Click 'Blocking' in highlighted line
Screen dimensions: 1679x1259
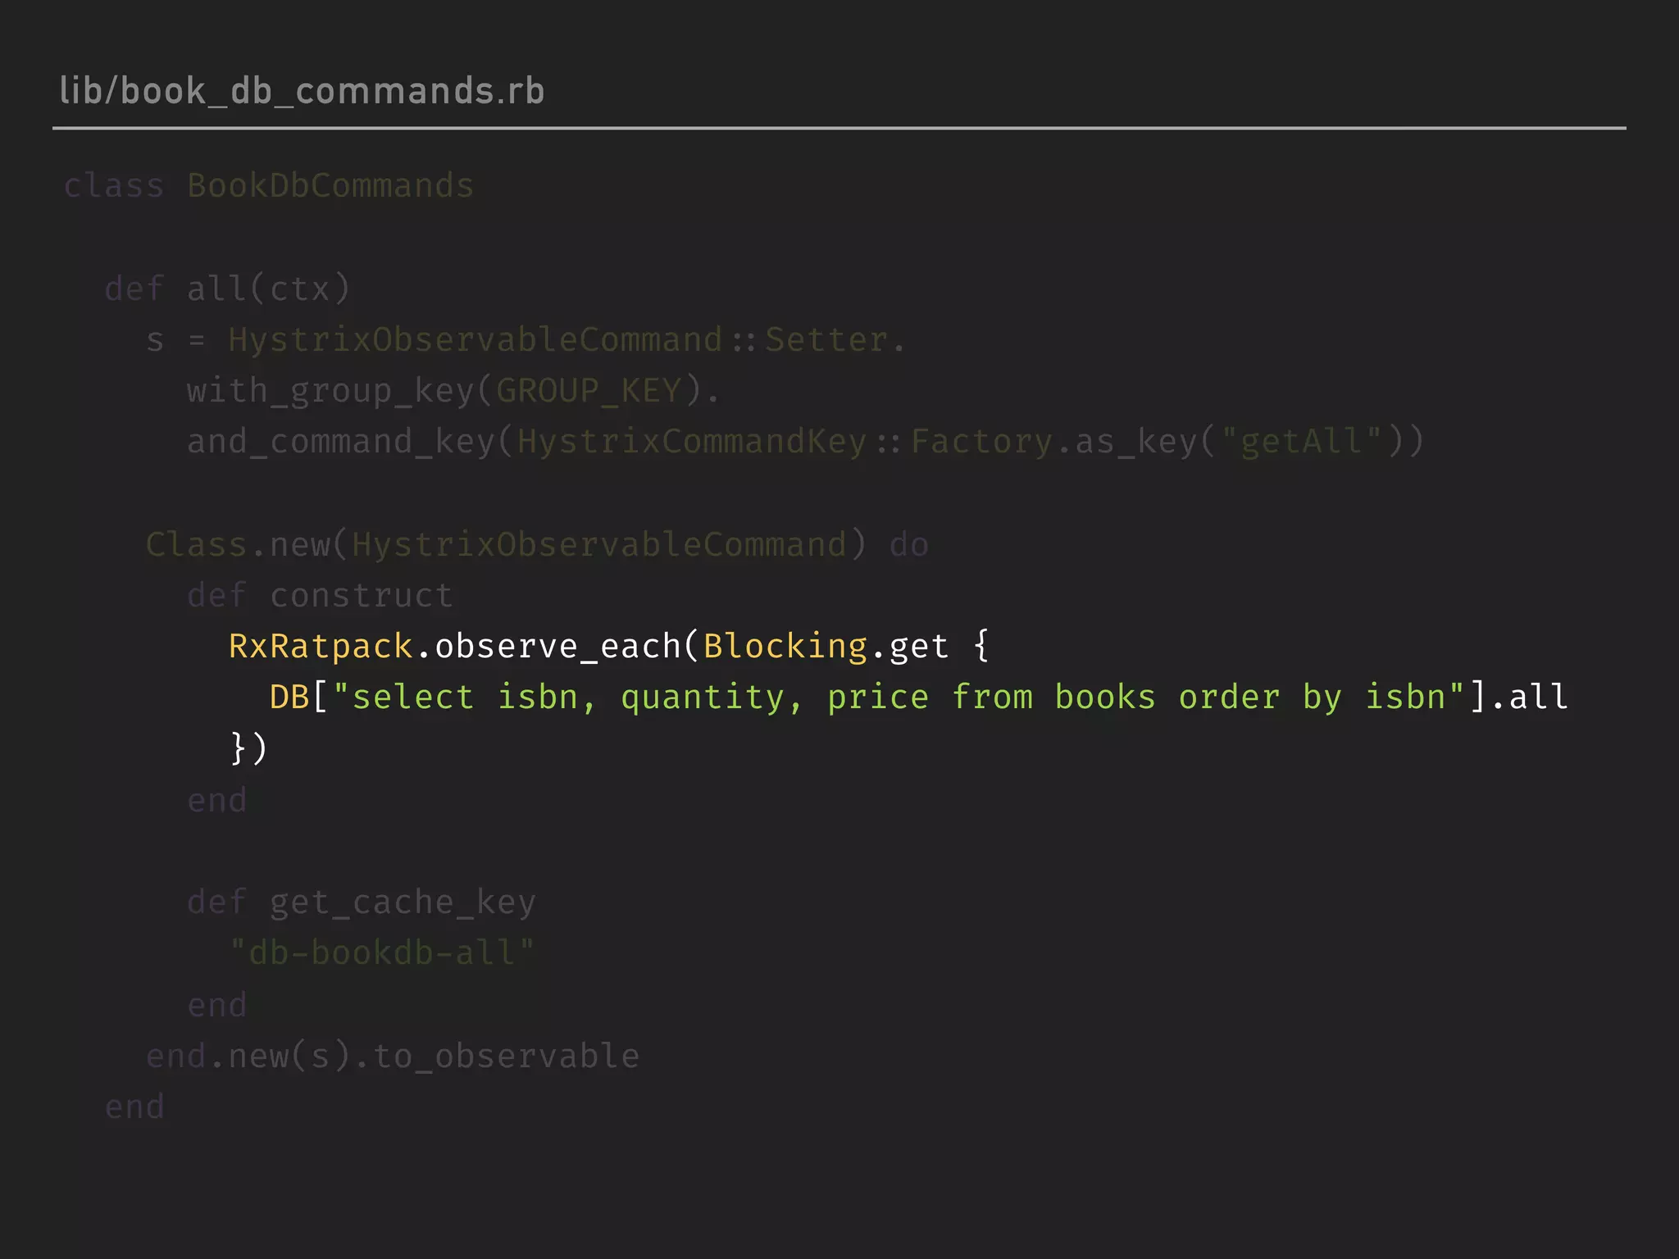(785, 647)
